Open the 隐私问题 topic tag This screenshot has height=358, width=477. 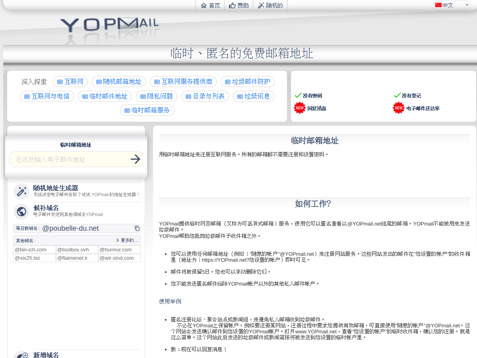point(157,96)
